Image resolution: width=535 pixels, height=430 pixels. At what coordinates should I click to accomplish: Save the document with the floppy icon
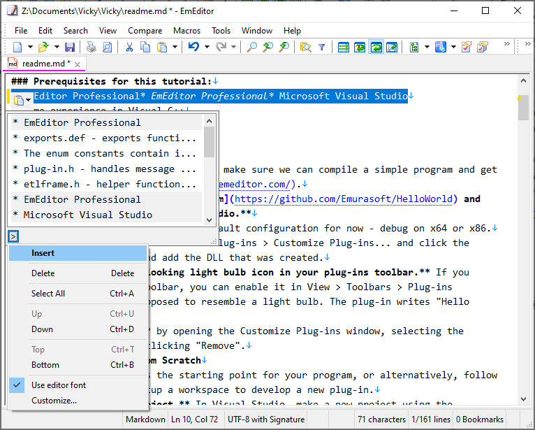(70, 47)
